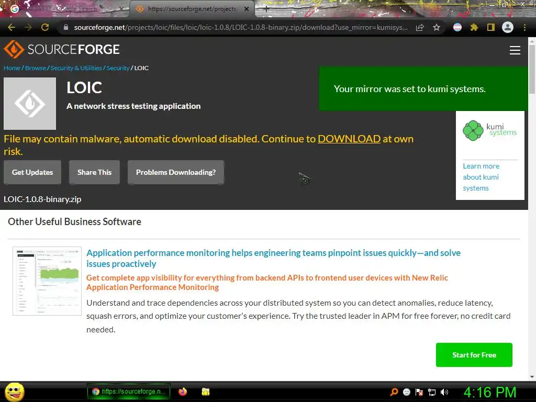
Task: Click the scrollbar down arrow
Action: pyautogui.click(x=532, y=377)
